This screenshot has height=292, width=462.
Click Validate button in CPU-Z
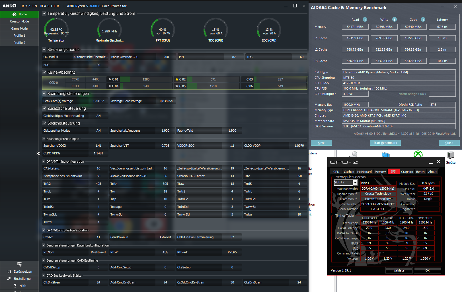(x=399, y=270)
